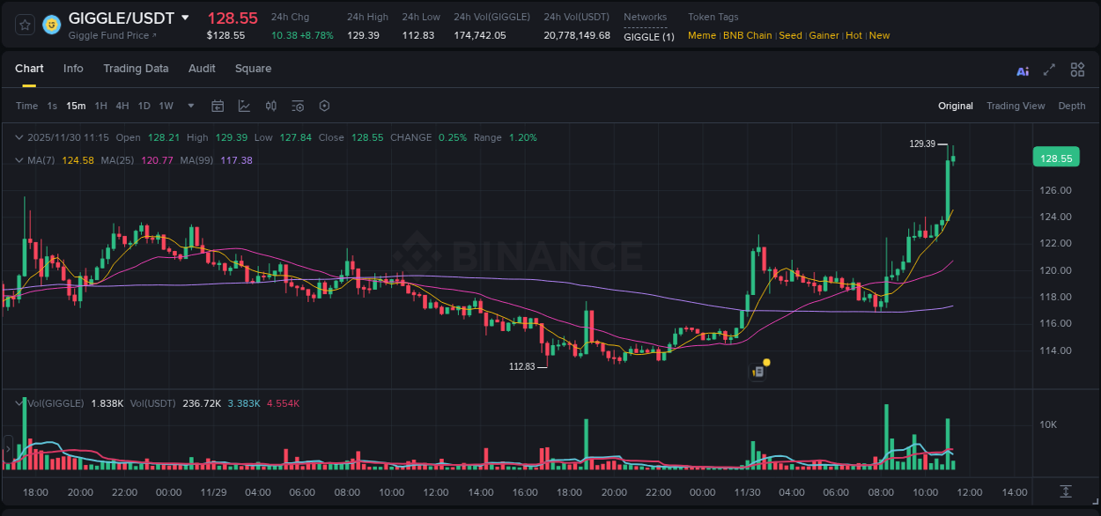
Task: Switch to the Trading Data tab
Action: point(136,69)
